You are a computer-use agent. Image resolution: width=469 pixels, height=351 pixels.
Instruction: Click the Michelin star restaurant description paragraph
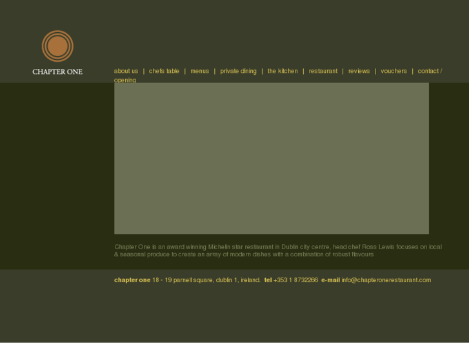click(278, 251)
